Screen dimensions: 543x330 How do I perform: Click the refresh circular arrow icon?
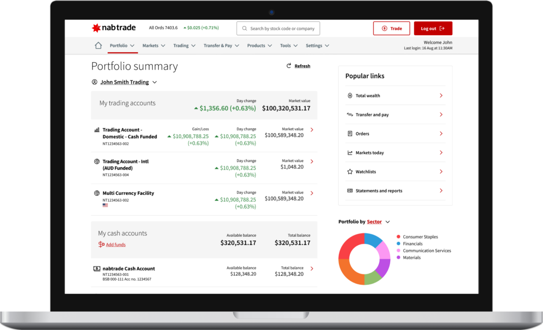coord(289,66)
